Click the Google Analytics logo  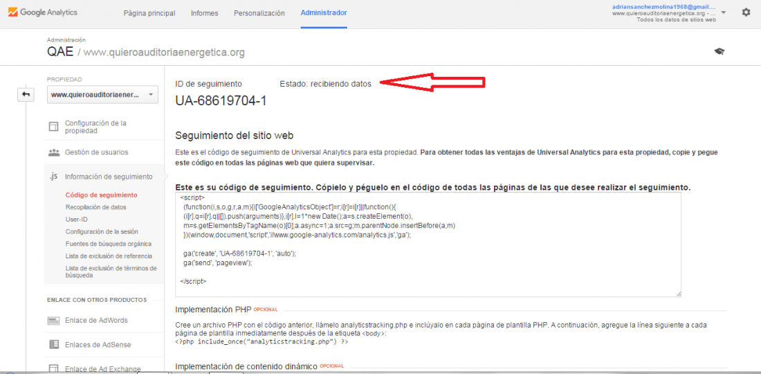[x=42, y=12]
